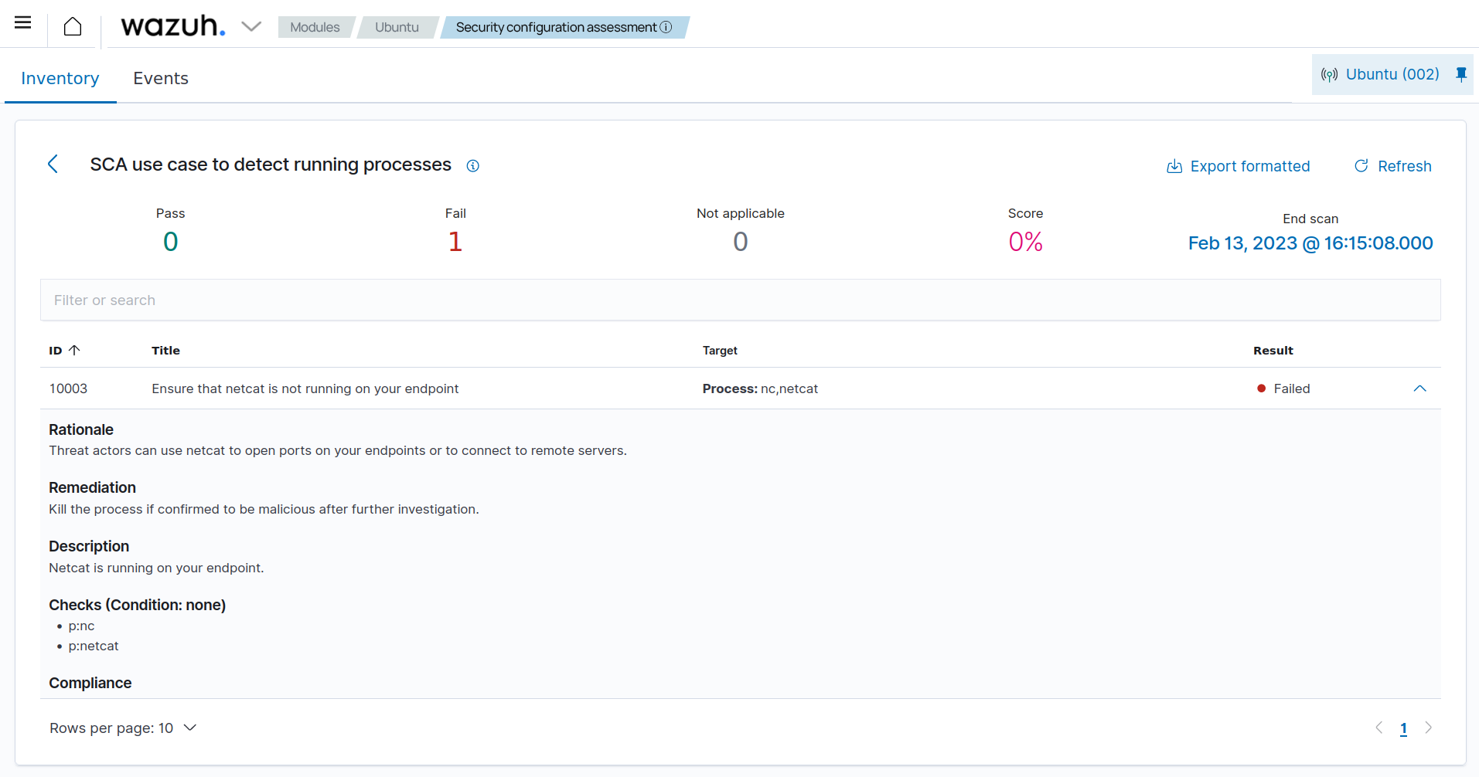Click target 'Process: nc,netcat'
This screenshot has width=1479, height=777.
[x=760, y=388]
